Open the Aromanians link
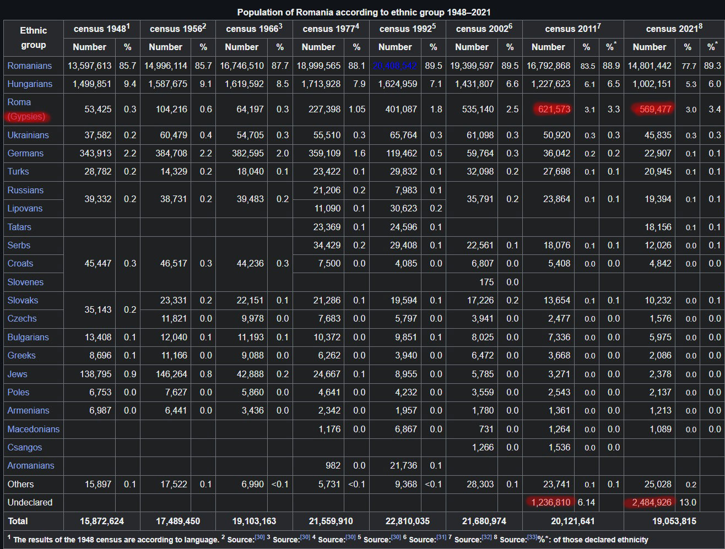 tap(31, 465)
